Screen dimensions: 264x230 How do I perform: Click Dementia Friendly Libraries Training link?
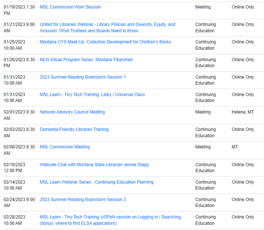pos(74,129)
